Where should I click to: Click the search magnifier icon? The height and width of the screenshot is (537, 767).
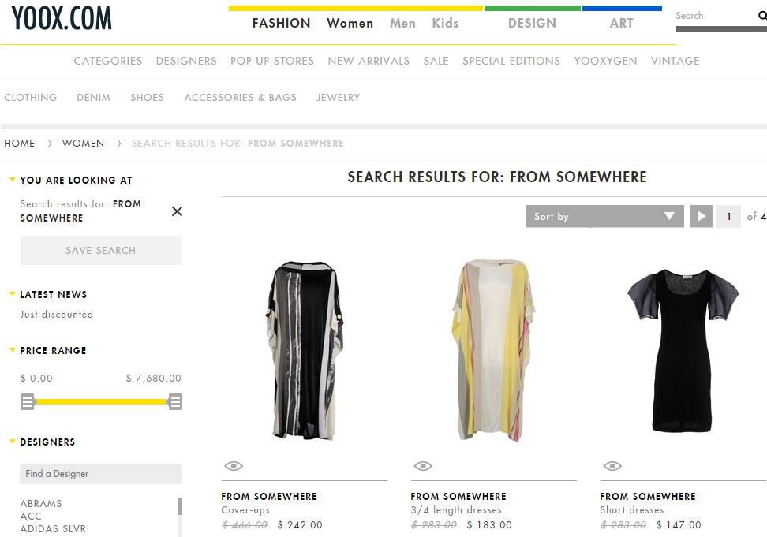tap(762, 16)
